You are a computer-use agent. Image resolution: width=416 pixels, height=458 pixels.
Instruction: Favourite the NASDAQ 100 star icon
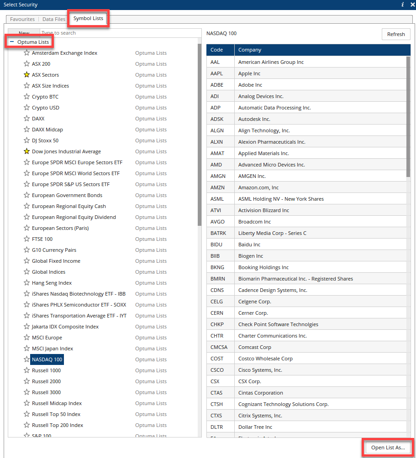26,359
